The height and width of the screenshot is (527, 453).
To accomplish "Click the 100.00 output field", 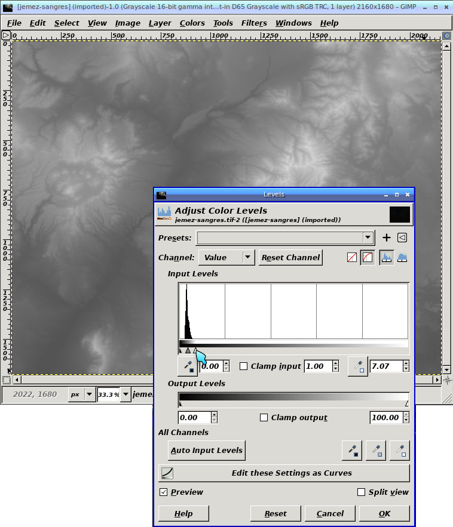I will 386,417.
